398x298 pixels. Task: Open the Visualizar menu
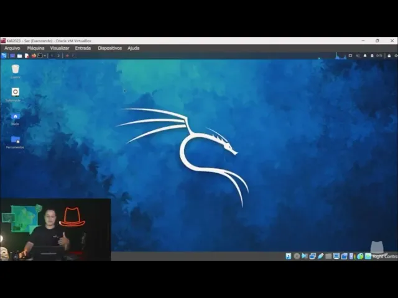[60, 48]
